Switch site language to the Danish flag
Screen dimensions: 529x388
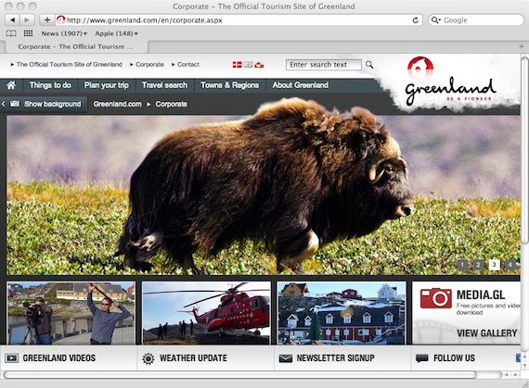[238, 64]
